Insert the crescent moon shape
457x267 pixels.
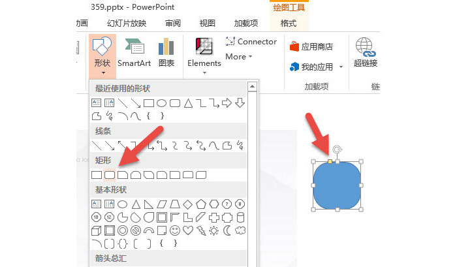point(227,230)
